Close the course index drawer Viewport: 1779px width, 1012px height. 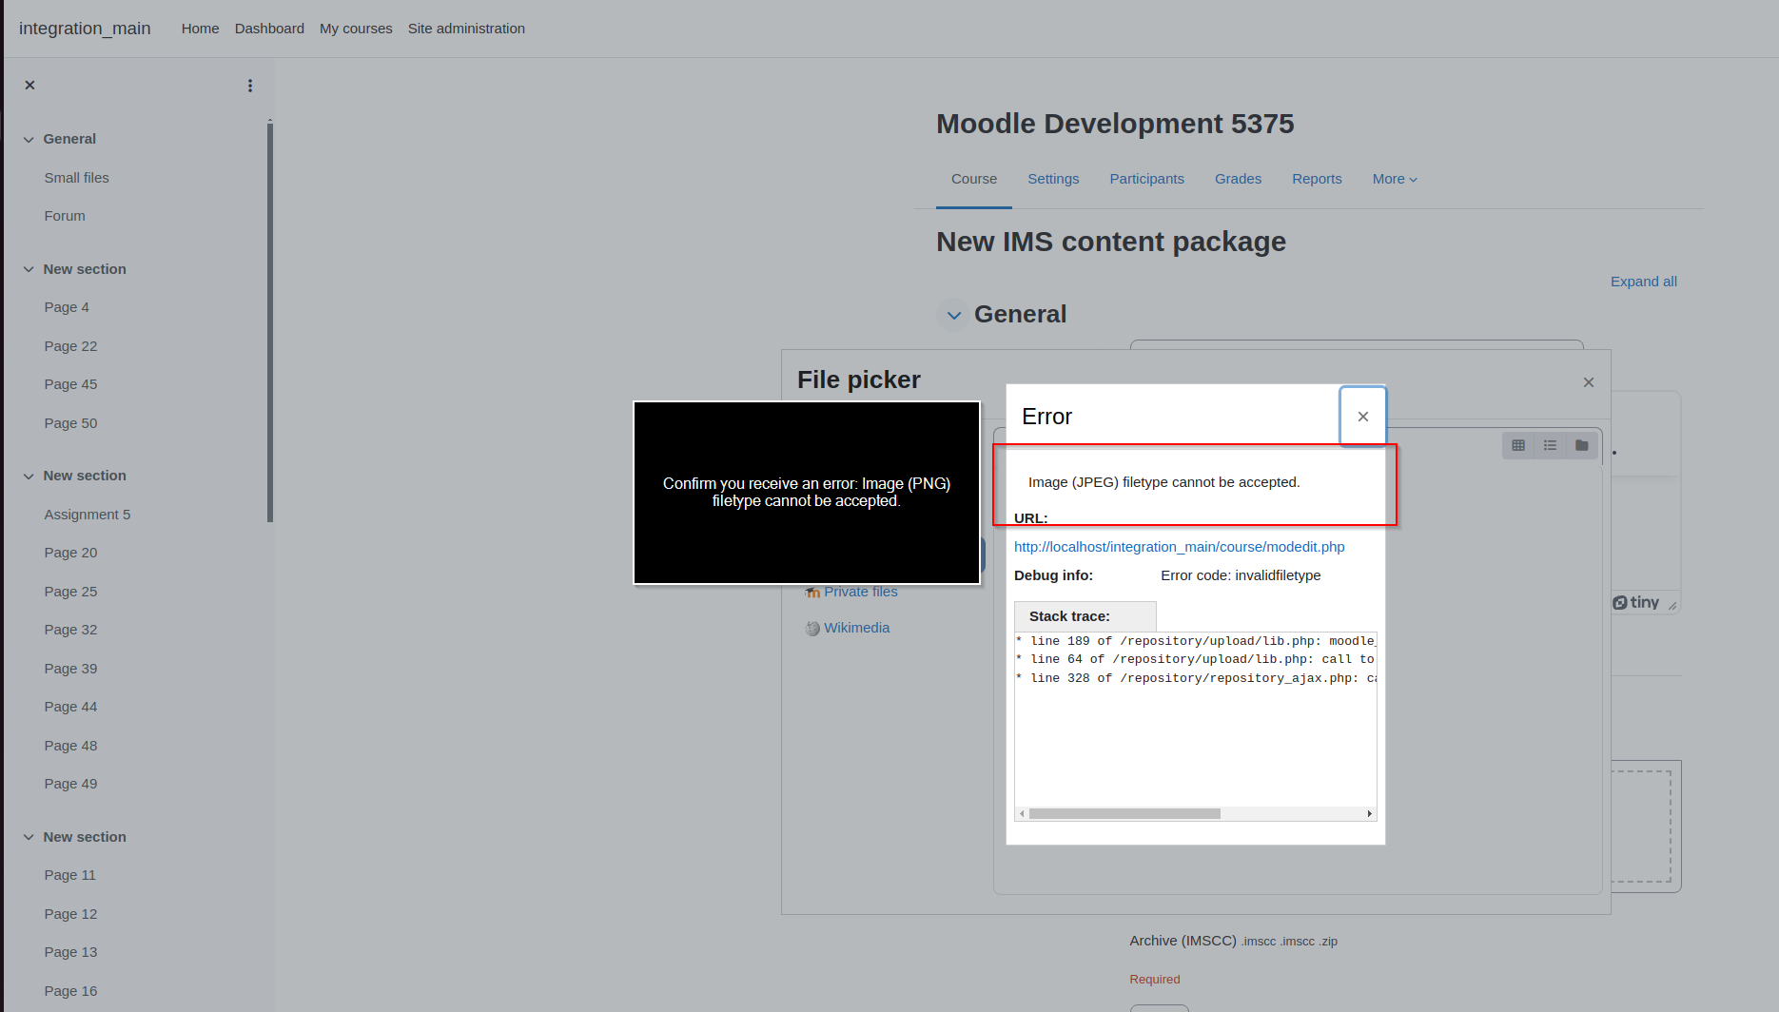(29, 86)
